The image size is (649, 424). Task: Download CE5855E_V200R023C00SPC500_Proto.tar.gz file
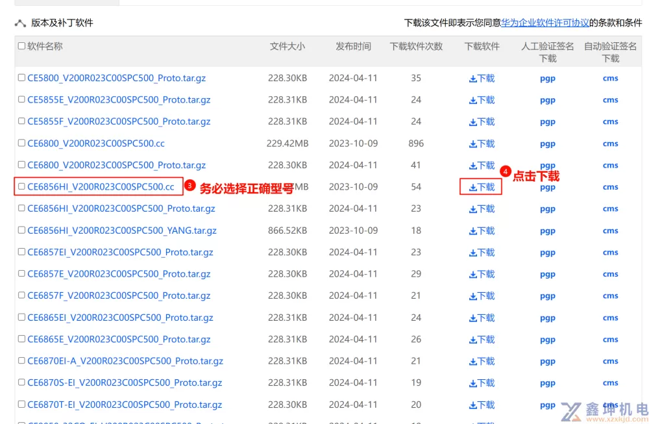point(482,100)
